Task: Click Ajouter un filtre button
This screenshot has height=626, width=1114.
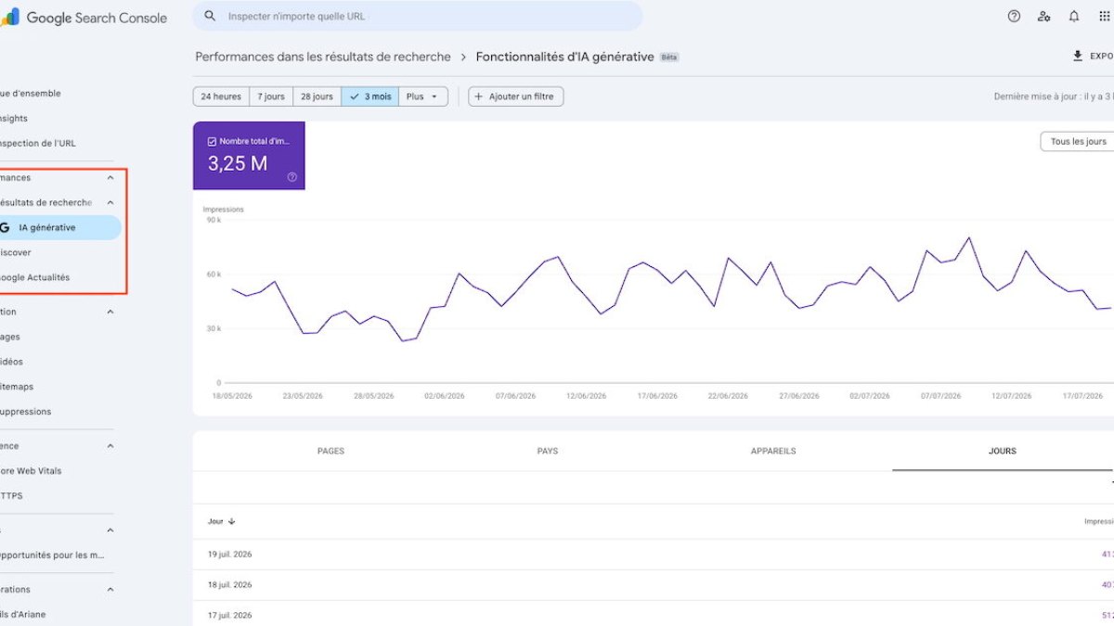Action: (x=516, y=96)
